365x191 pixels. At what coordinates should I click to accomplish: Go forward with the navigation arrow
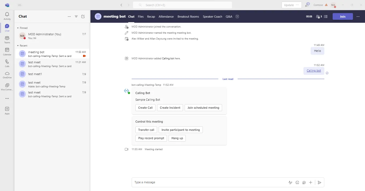128,5
